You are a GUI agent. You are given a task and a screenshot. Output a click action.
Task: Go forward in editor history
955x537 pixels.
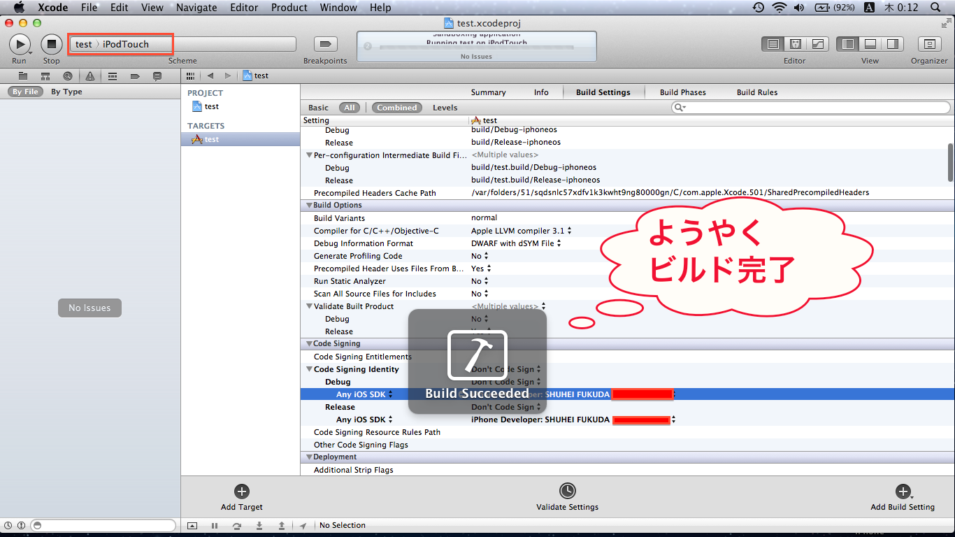pos(229,76)
